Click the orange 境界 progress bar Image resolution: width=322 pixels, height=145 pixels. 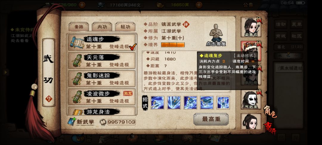click(x=173, y=45)
